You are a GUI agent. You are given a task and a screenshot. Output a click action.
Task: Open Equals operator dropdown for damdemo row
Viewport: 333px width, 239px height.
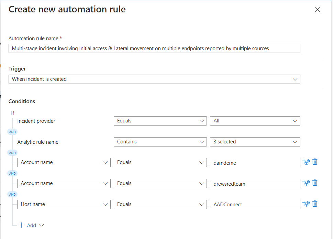(160, 162)
